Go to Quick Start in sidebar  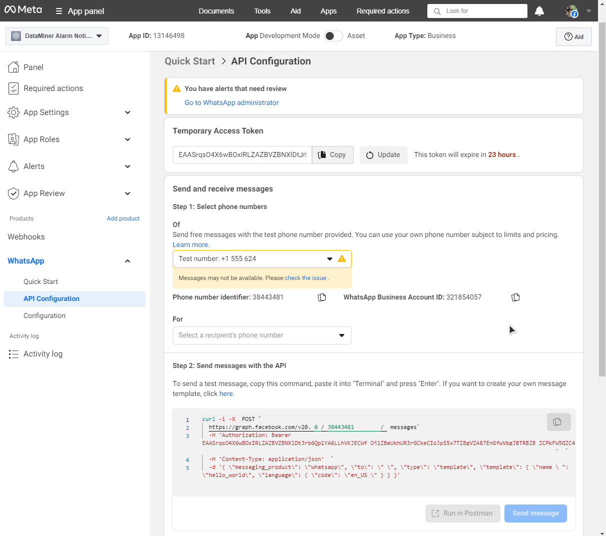click(41, 281)
